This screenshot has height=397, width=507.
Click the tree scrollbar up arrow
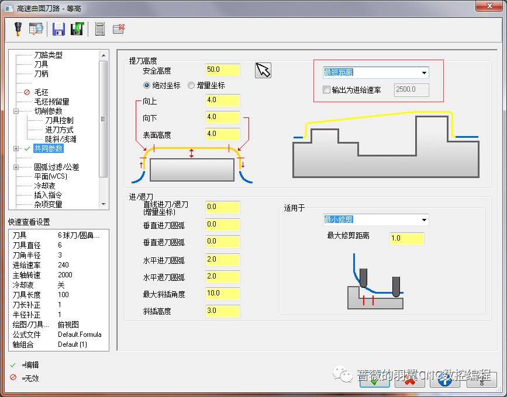click(x=104, y=55)
